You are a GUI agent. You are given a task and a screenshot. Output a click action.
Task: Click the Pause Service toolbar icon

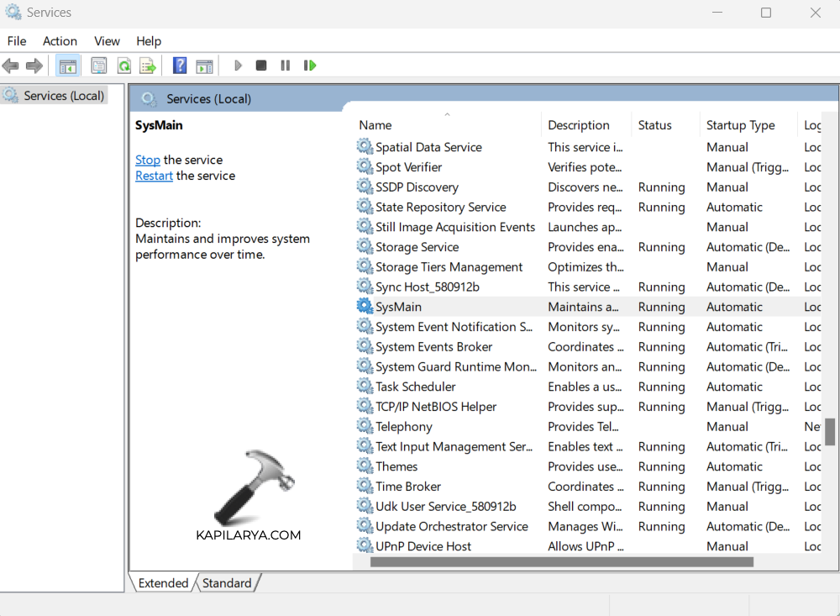pyautogui.click(x=286, y=66)
